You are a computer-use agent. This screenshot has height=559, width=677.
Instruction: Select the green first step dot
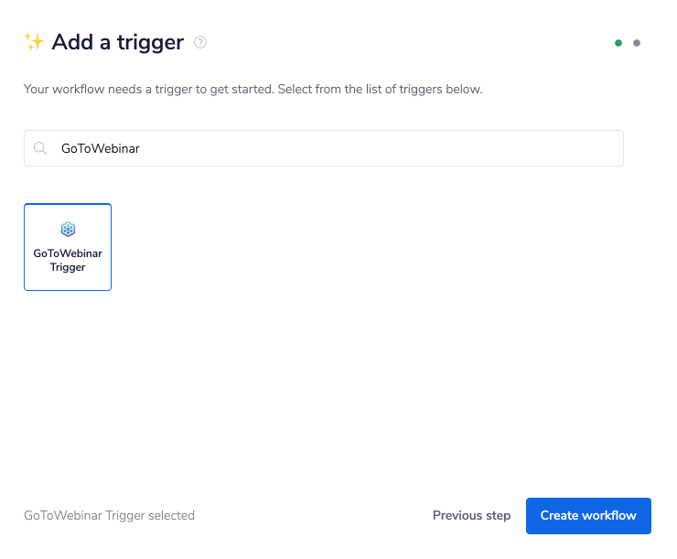[618, 43]
